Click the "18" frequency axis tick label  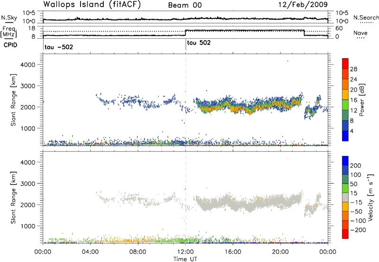[32, 28]
